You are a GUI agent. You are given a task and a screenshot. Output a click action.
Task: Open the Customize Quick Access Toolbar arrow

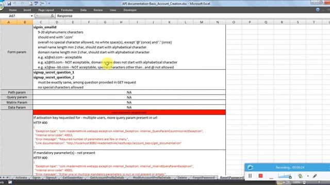49,4
